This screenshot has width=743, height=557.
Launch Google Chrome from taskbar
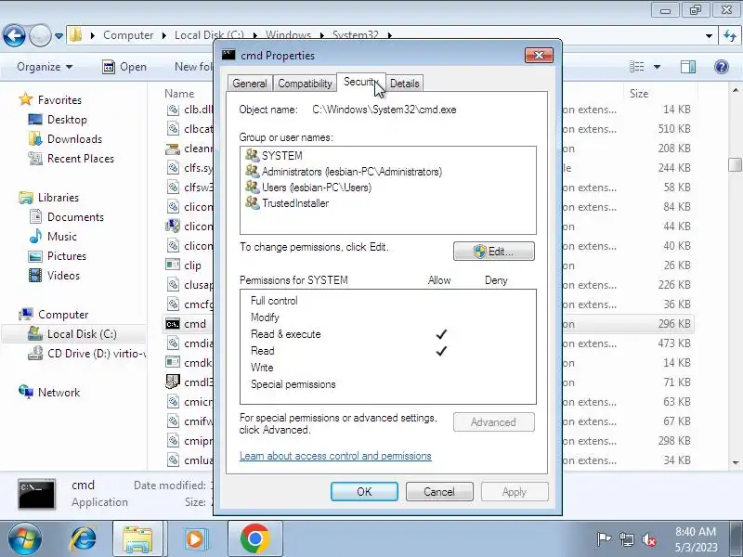pos(254,539)
